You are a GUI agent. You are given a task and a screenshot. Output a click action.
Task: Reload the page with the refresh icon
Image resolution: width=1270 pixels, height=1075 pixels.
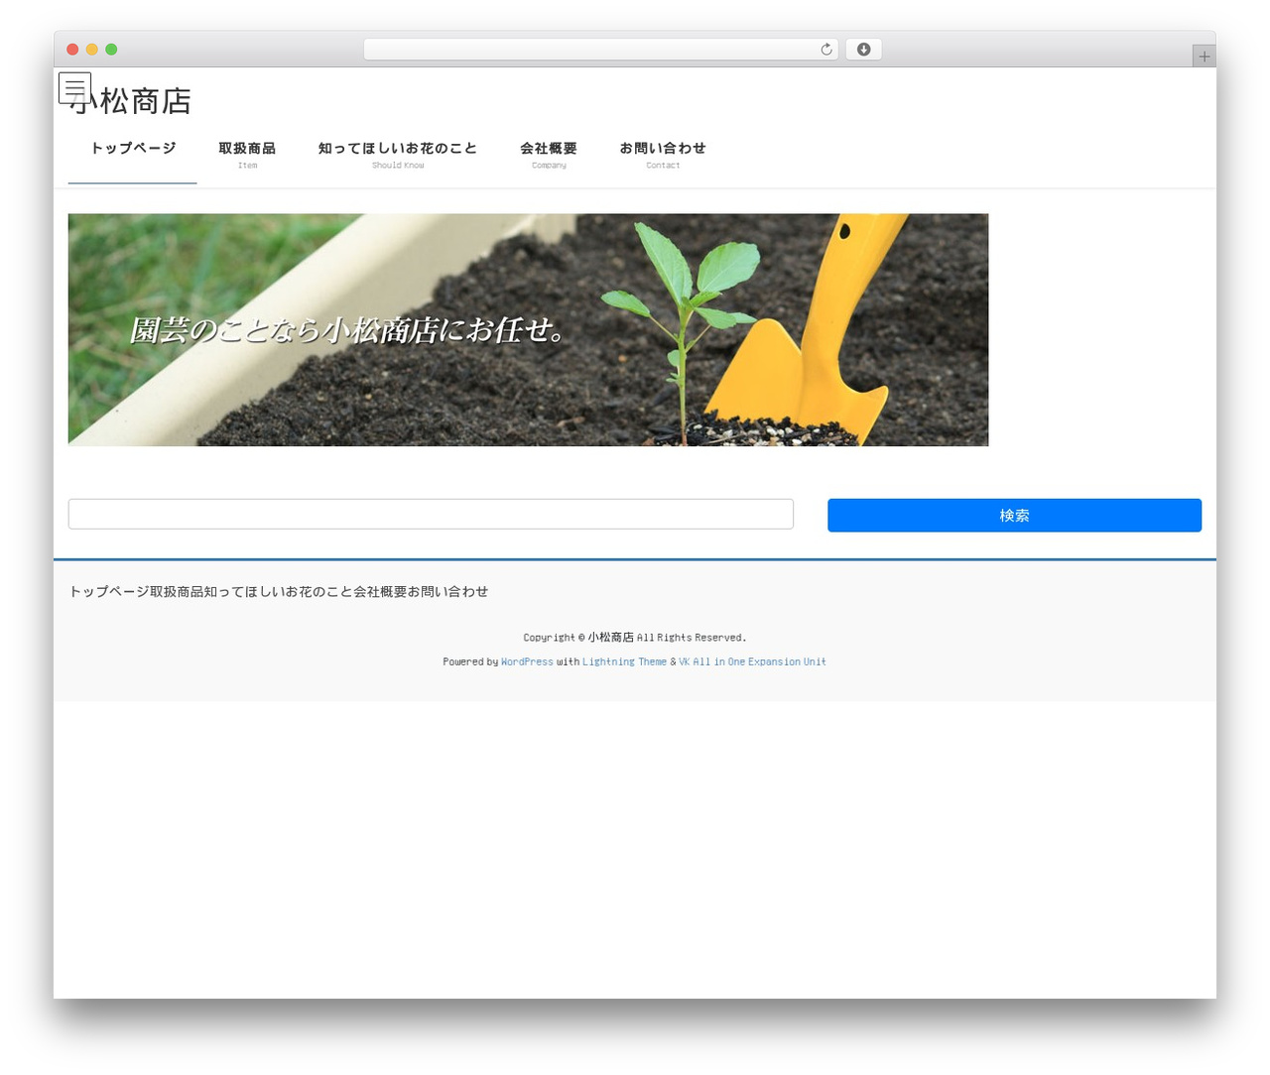click(x=825, y=50)
